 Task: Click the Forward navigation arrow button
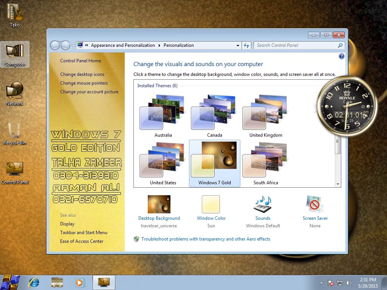coord(65,45)
